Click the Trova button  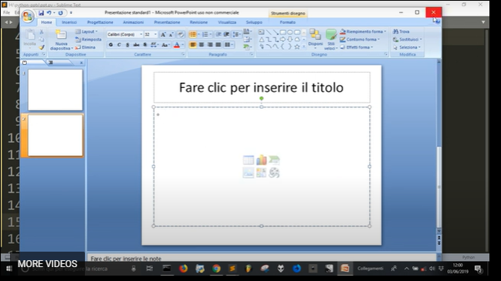[401, 32]
